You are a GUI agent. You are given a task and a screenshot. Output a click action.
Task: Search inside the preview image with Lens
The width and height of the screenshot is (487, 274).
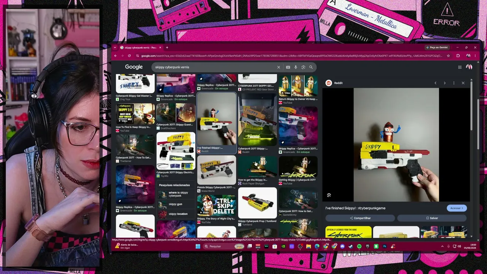pyautogui.click(x=329, y=195)
